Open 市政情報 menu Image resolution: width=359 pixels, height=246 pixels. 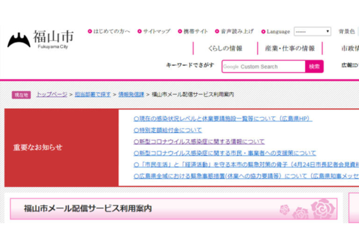(x=350, y=49)
